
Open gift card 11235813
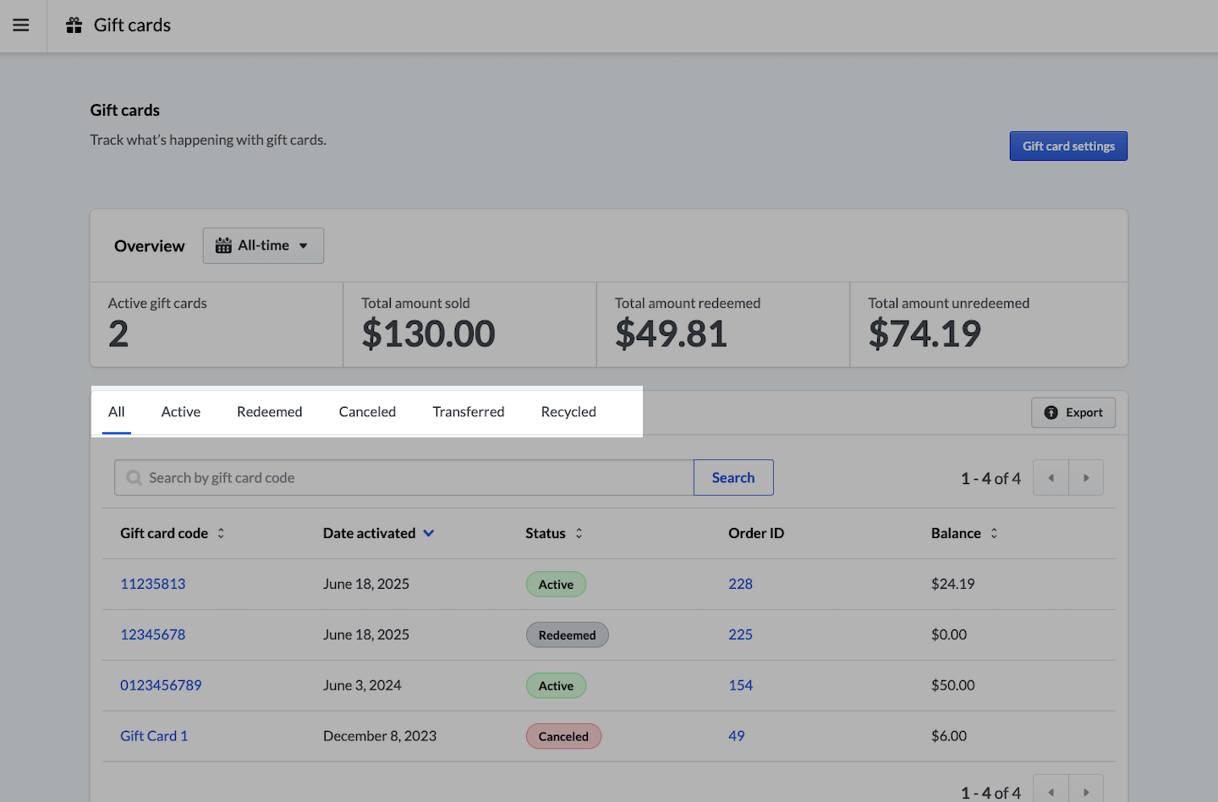pyautogui.click(x=152, y=584)
